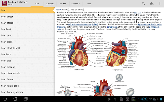The width and height of the screenshot is (164, 102).
Task: Select the 'heart disease cells' entry
Action: (27, 73)
